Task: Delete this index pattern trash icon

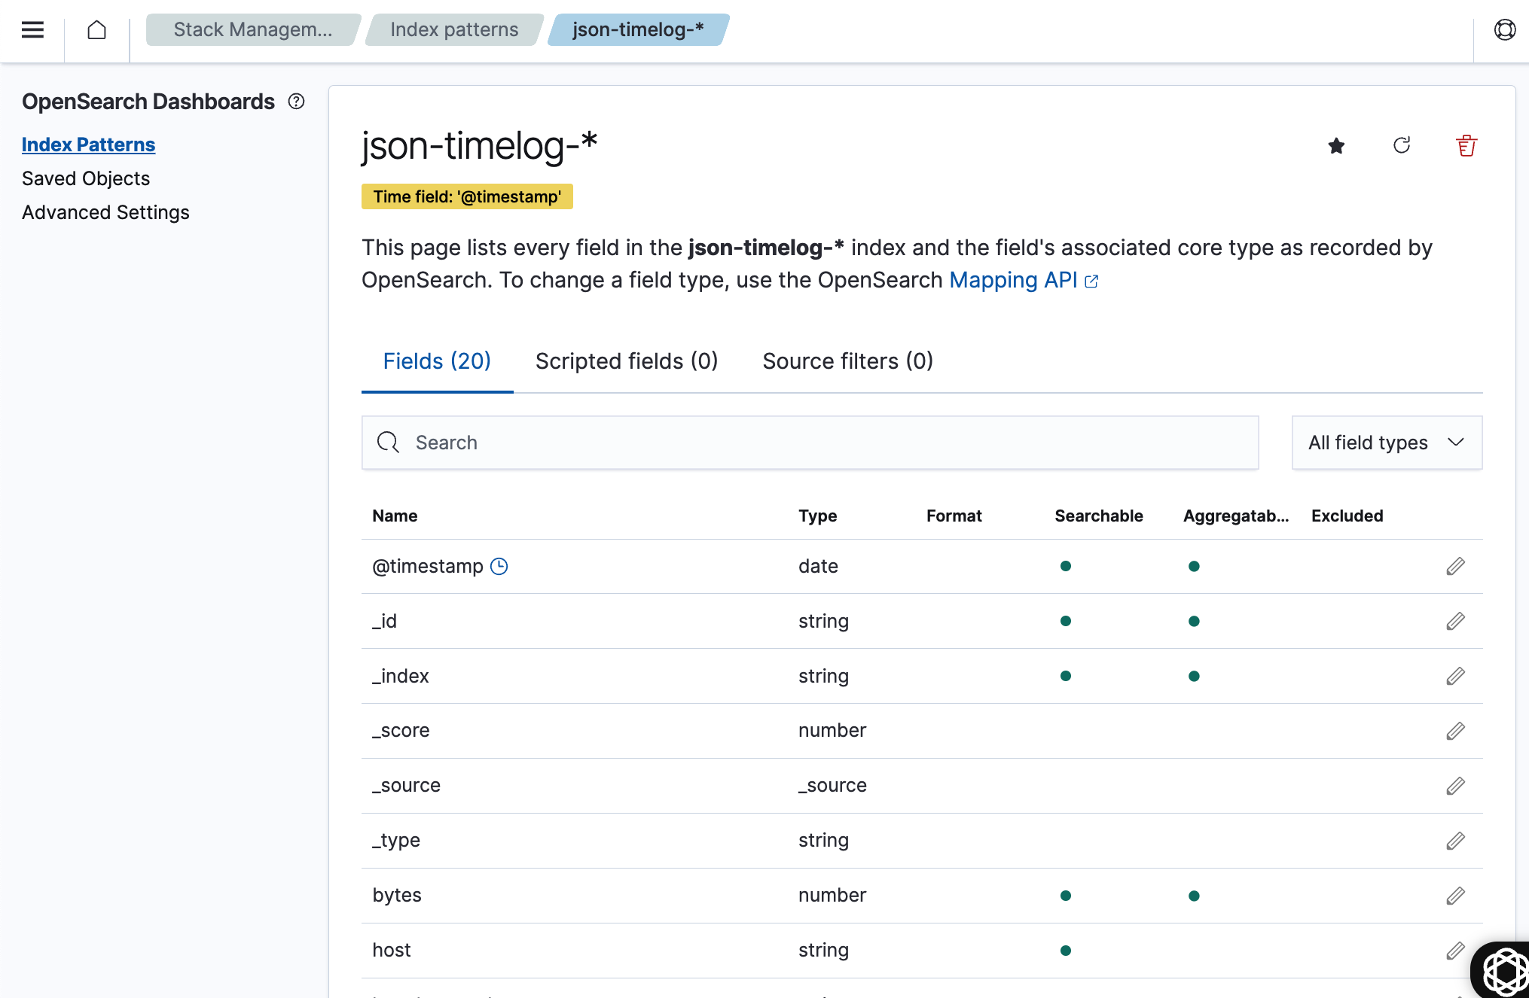Action: point(1466,145)
